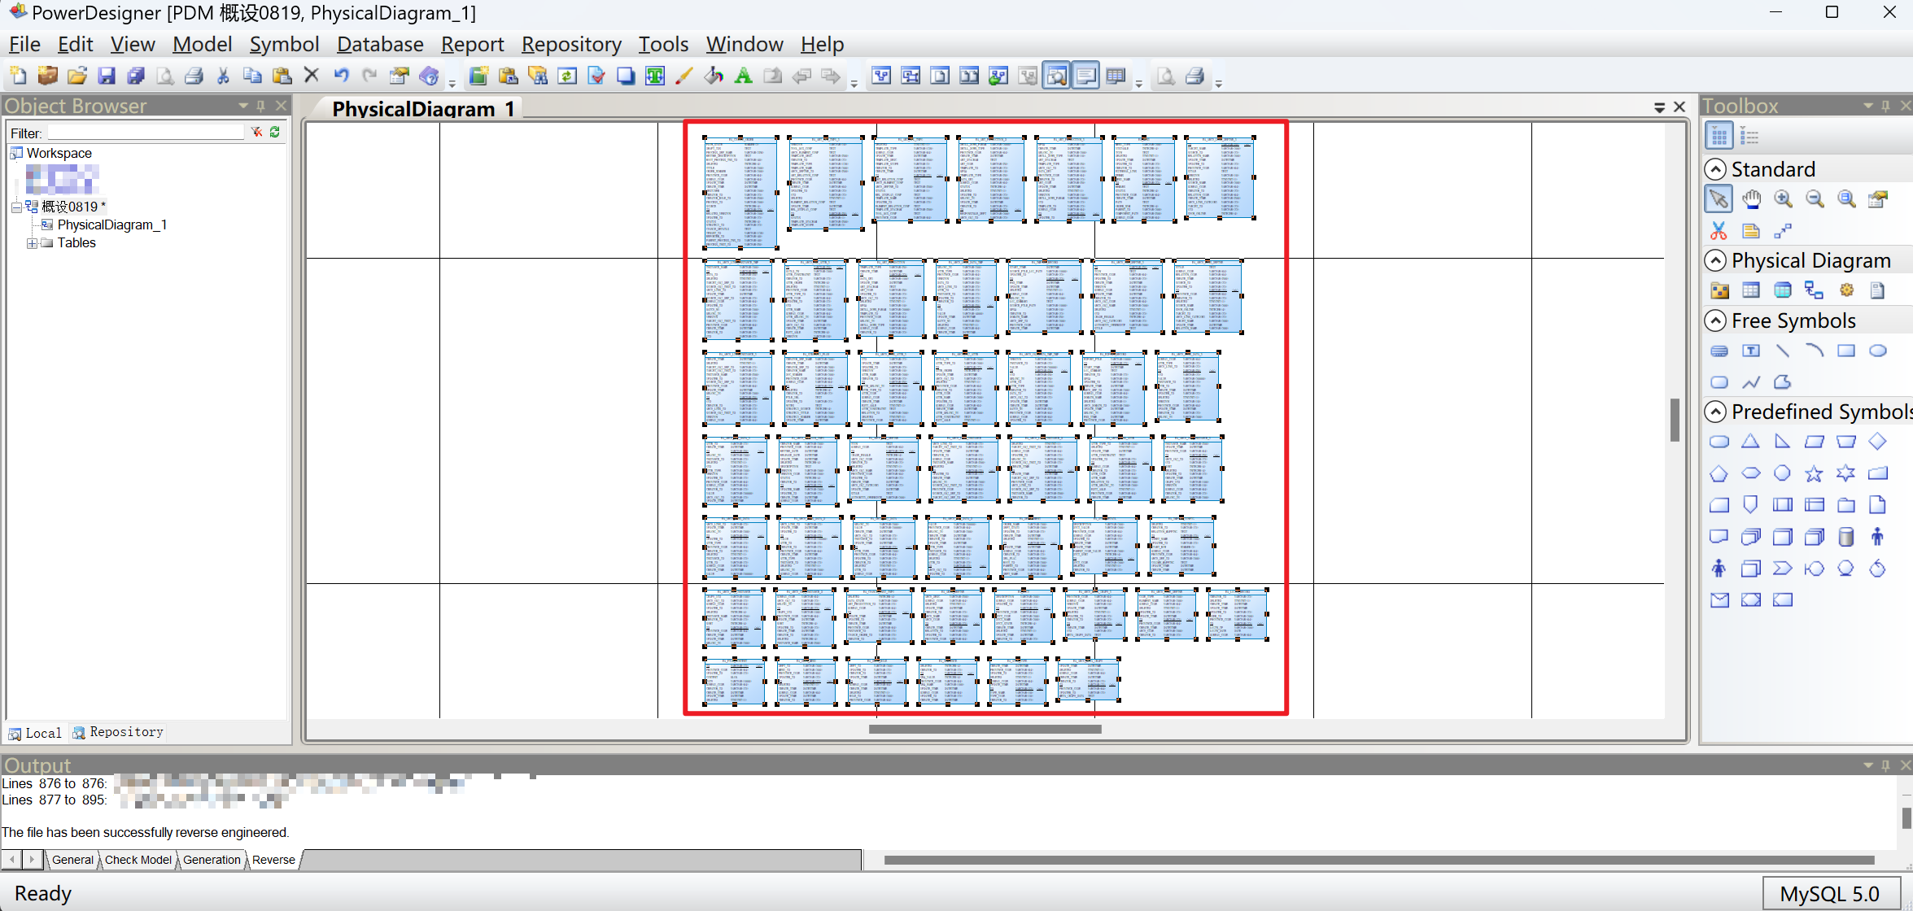The image size is (1913, 911).
Task: Click the Undo toolbar button
Action: pos(341,76)
